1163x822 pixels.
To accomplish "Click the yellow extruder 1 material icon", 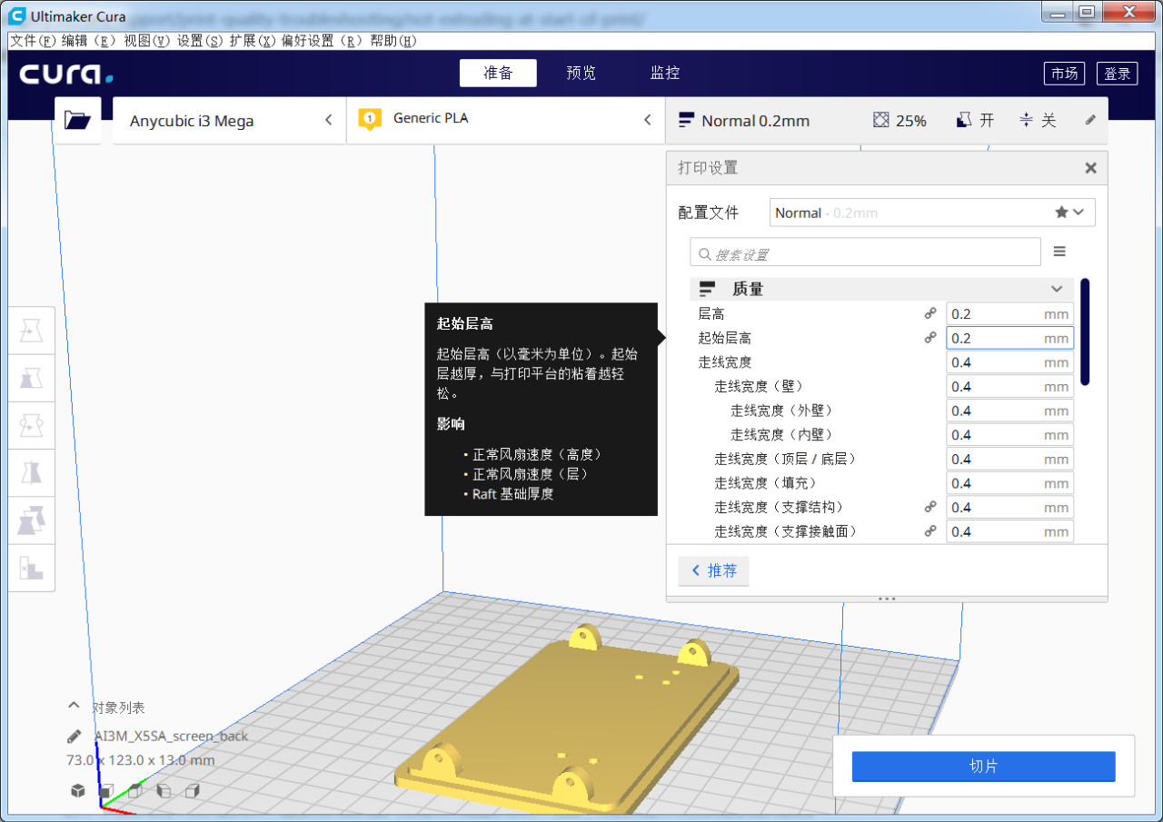I will click(369, 119).
